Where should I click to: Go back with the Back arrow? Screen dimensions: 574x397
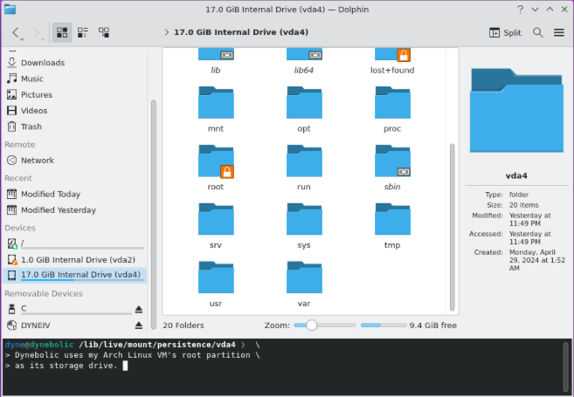click(x=16, y=32)
